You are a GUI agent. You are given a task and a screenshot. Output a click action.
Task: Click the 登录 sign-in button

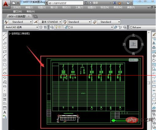pyautogui.click(x=94, y=3)
